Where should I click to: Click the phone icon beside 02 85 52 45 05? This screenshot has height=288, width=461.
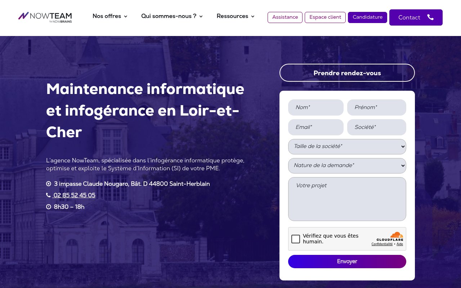(48, 195)
